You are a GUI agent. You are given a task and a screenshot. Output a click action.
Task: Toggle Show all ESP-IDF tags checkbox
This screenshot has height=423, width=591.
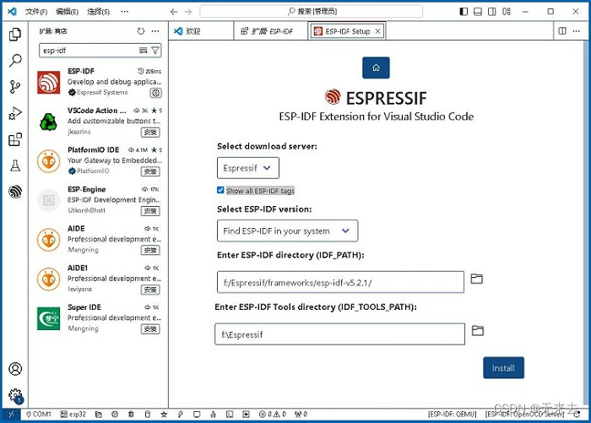pyautogui.click(x=220, y=190)
